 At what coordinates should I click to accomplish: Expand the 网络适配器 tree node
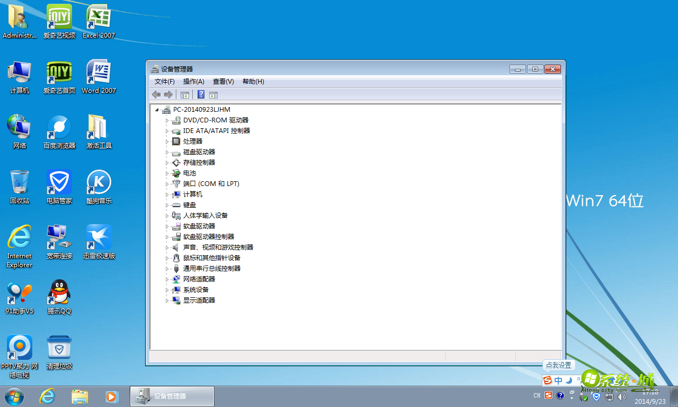[x=167, y=279]
